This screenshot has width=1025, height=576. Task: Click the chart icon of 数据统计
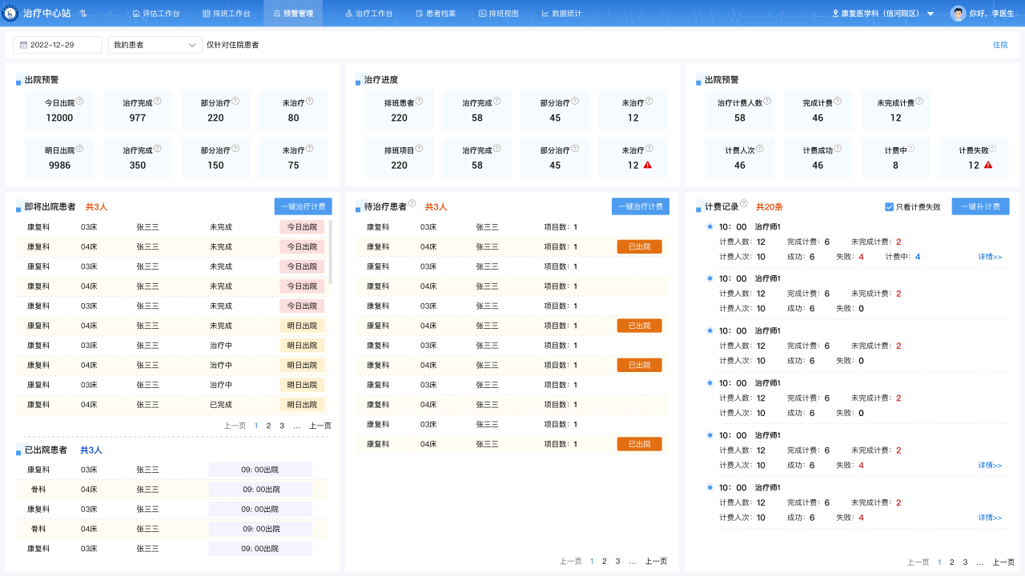coord(545,14)
